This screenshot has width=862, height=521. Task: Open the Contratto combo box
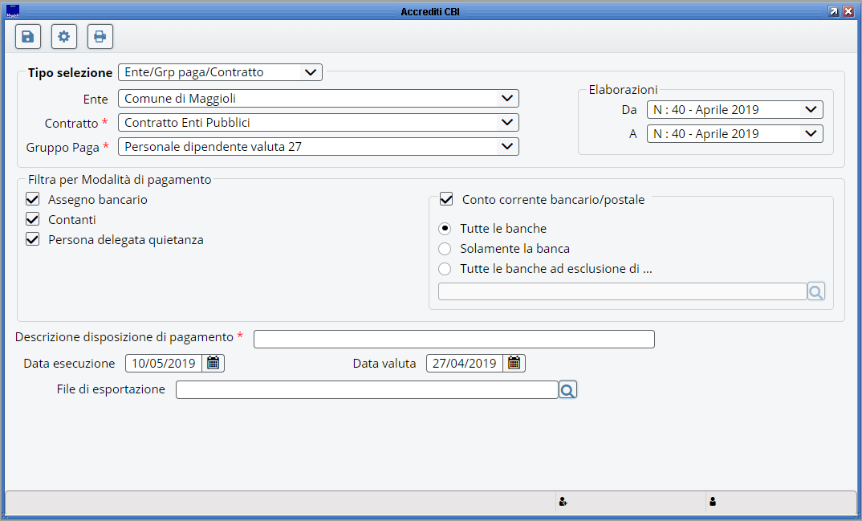(x=319, y=123)
